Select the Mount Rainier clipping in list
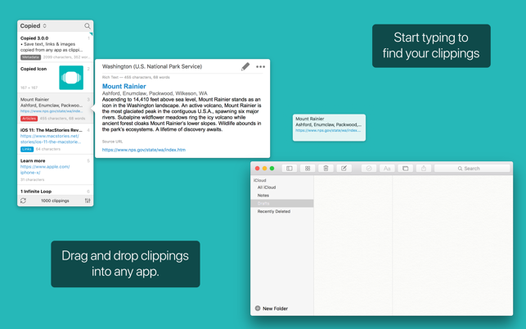 tap(56, 108)
